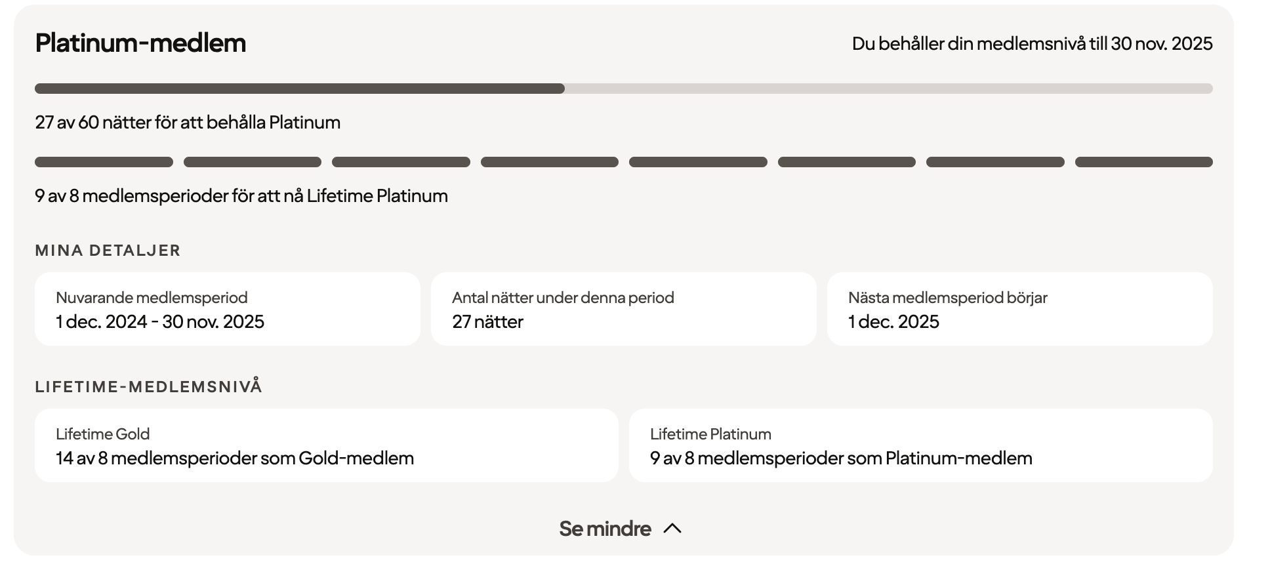Select last segment of membership periods bar
This screenshot has width=1270, height=568.
(x=1143, y=162)
